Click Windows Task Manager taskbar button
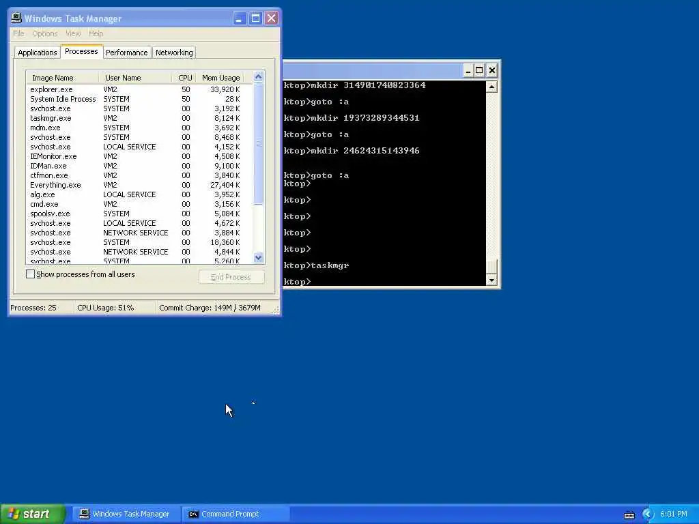The image size is (699, 524). (x=125, y=514)
